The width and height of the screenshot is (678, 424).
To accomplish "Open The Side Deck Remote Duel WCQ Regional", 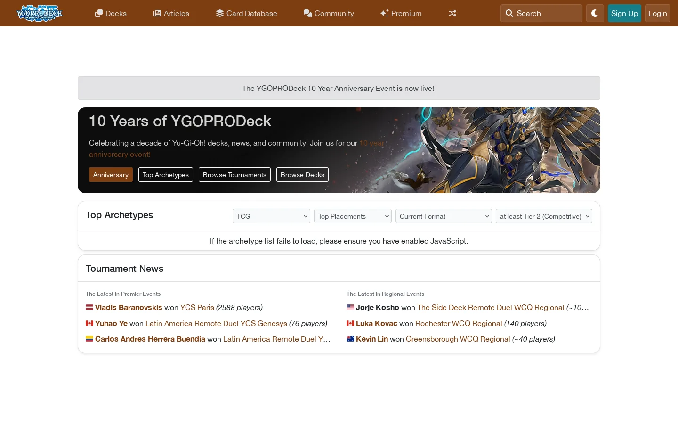I will [x=491, y=307].
